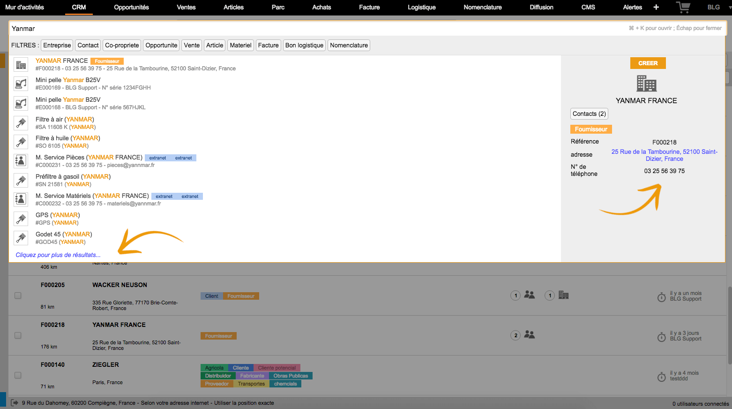Open the CRM menu

click(x=79, y=7)
